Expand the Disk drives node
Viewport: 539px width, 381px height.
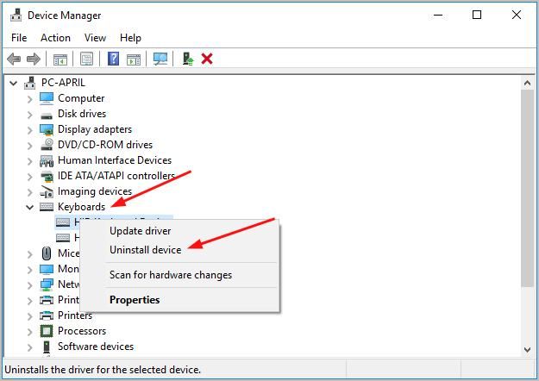(x=30, y=114)
